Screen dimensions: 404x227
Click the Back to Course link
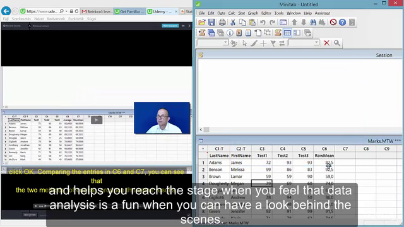pos(12,26)
